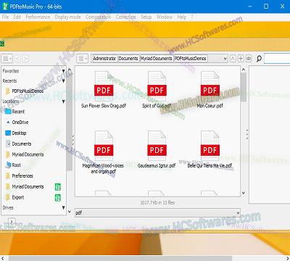Open the Display mode menu
Viewport: 290px width, 261px height.
pos(67,17)
